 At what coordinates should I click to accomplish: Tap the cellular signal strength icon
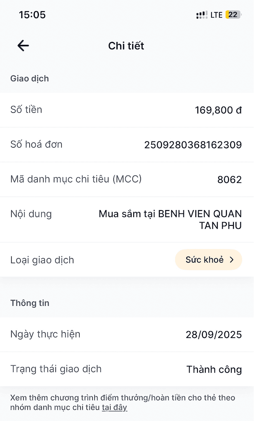click(202, 15)
